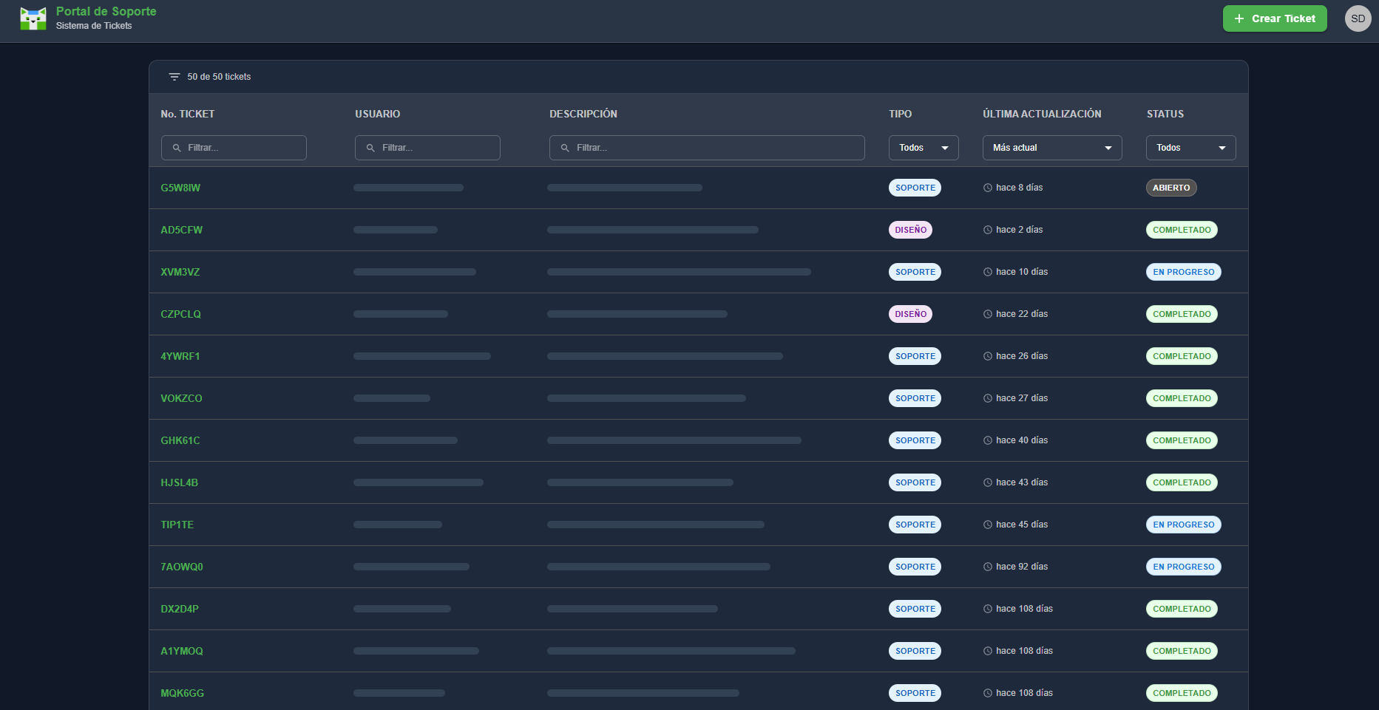Click the ABIERTO status badge

[x=1171, y=188]
